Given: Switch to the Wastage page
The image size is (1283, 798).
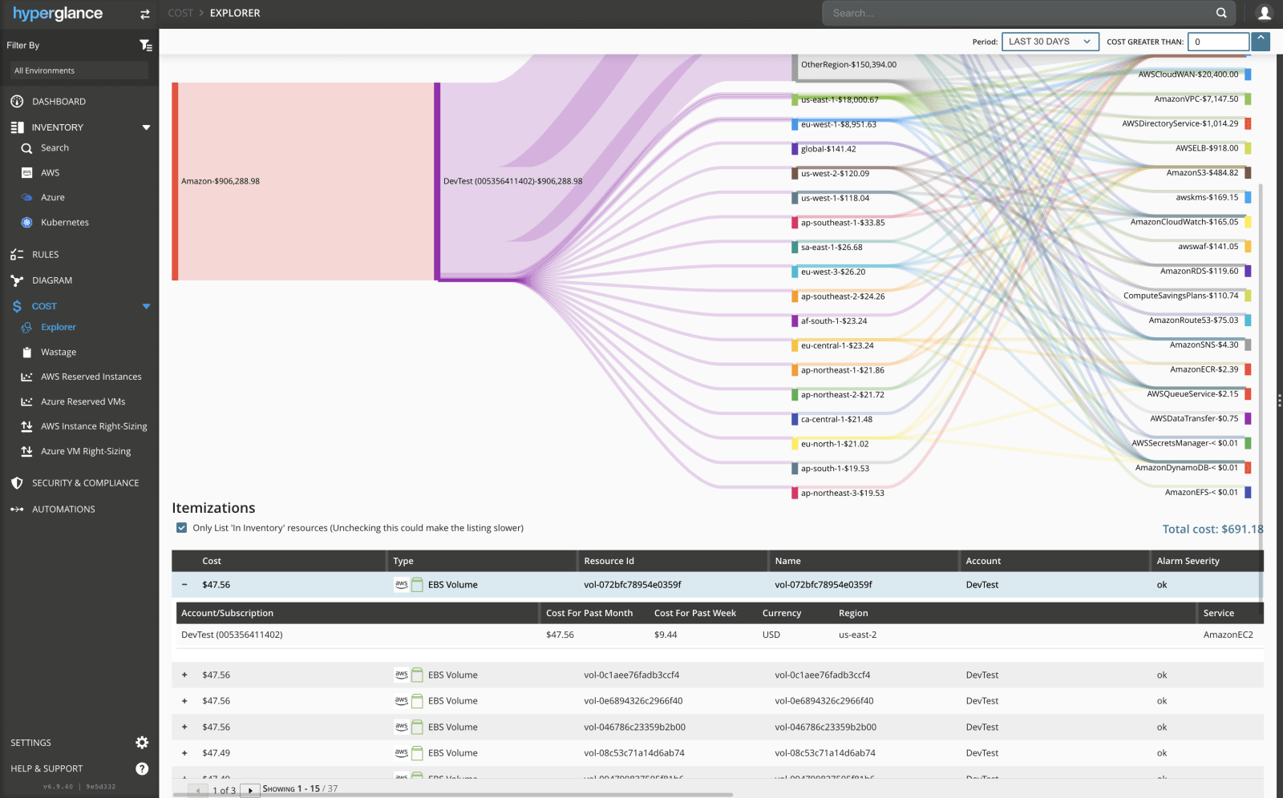Looking at the screenshot, I should [x=57, y=352].
